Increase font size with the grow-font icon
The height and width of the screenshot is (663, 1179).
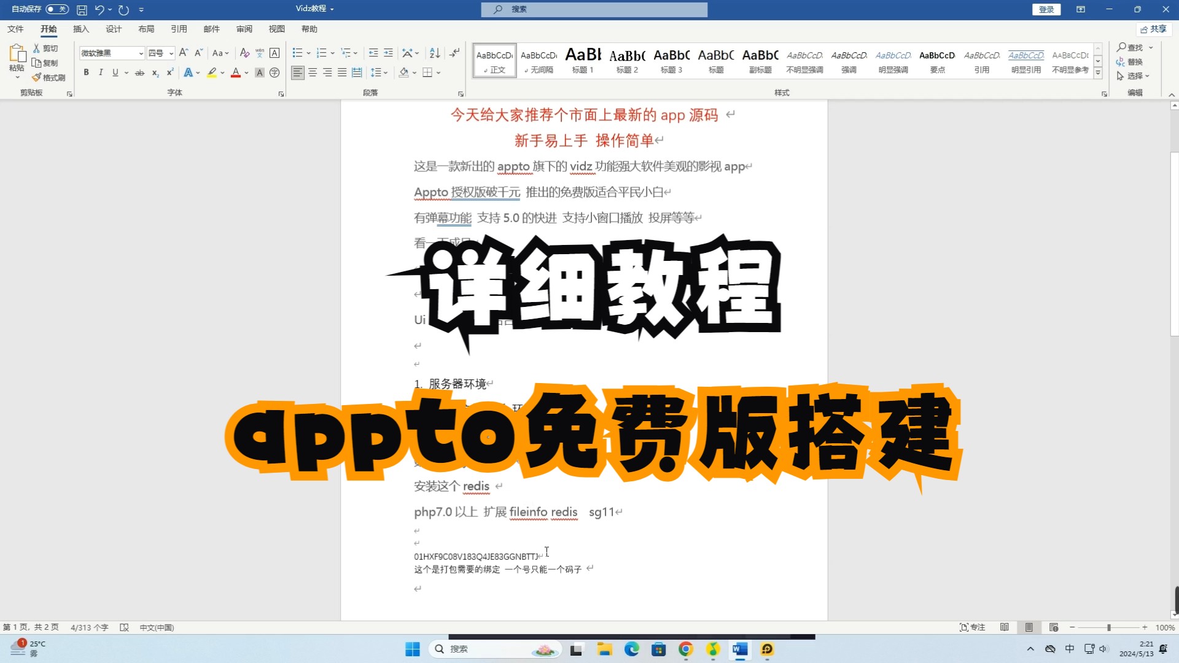(x=183, y=53)
